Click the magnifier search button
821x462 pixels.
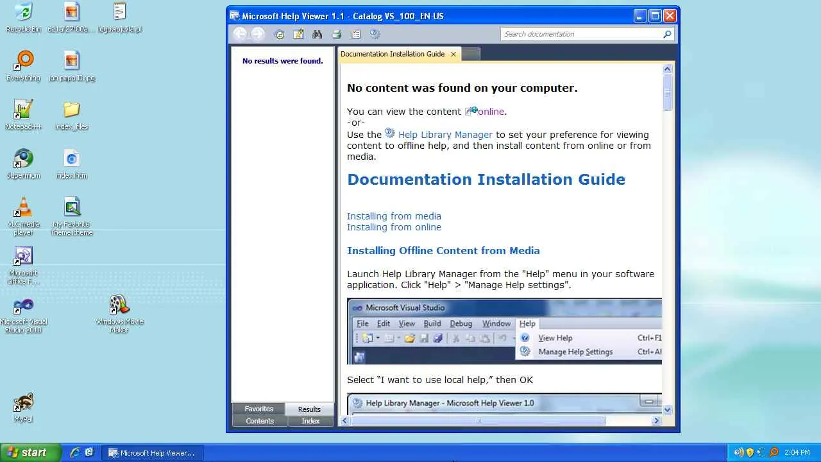pos(668,34)
